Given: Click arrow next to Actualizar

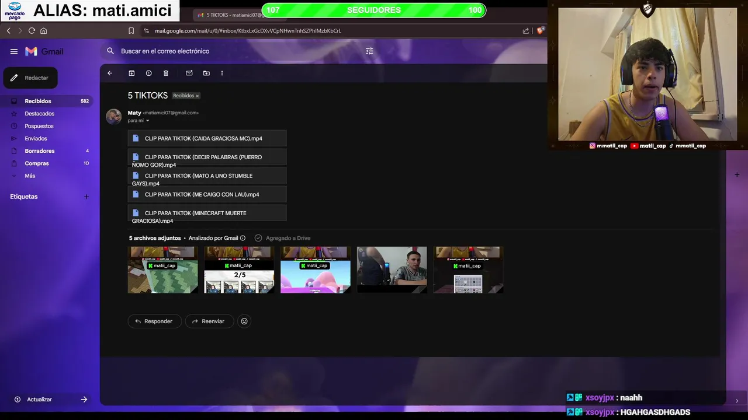Looking at the screenshot, I should pyautogui.click(x=84, y=400).
